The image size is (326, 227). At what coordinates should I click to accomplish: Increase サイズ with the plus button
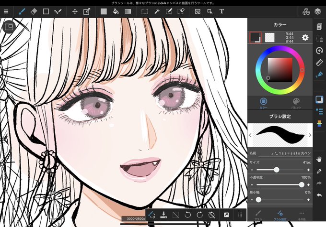(x=308, y=170)
